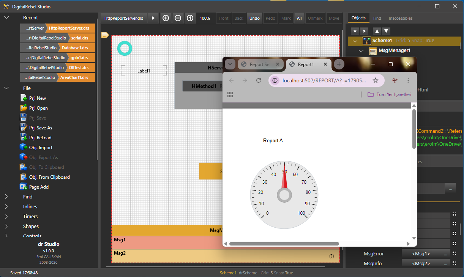Click the zoom in plus icon
The height and width of the screenshot is (277, 464).
[166, 18]
